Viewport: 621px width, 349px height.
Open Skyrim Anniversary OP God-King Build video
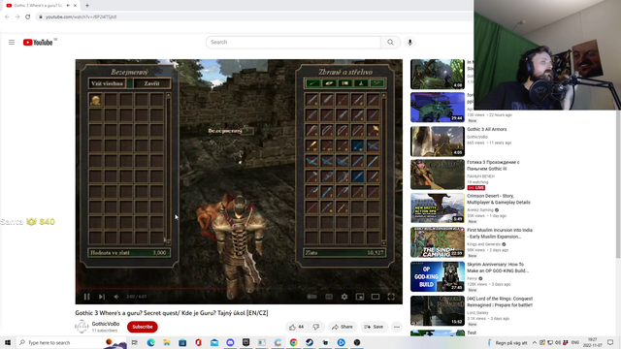tap(498, 268)
